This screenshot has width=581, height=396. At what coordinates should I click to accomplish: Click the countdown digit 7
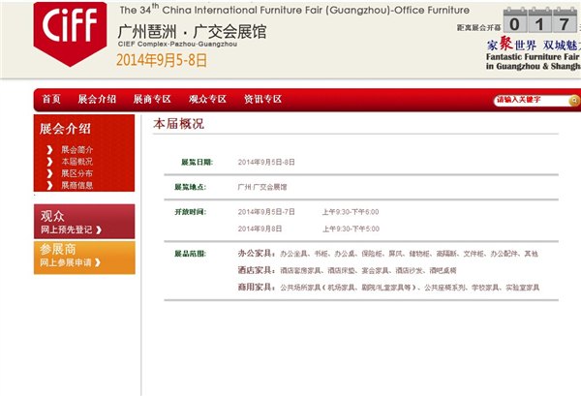tap(565, 23)
